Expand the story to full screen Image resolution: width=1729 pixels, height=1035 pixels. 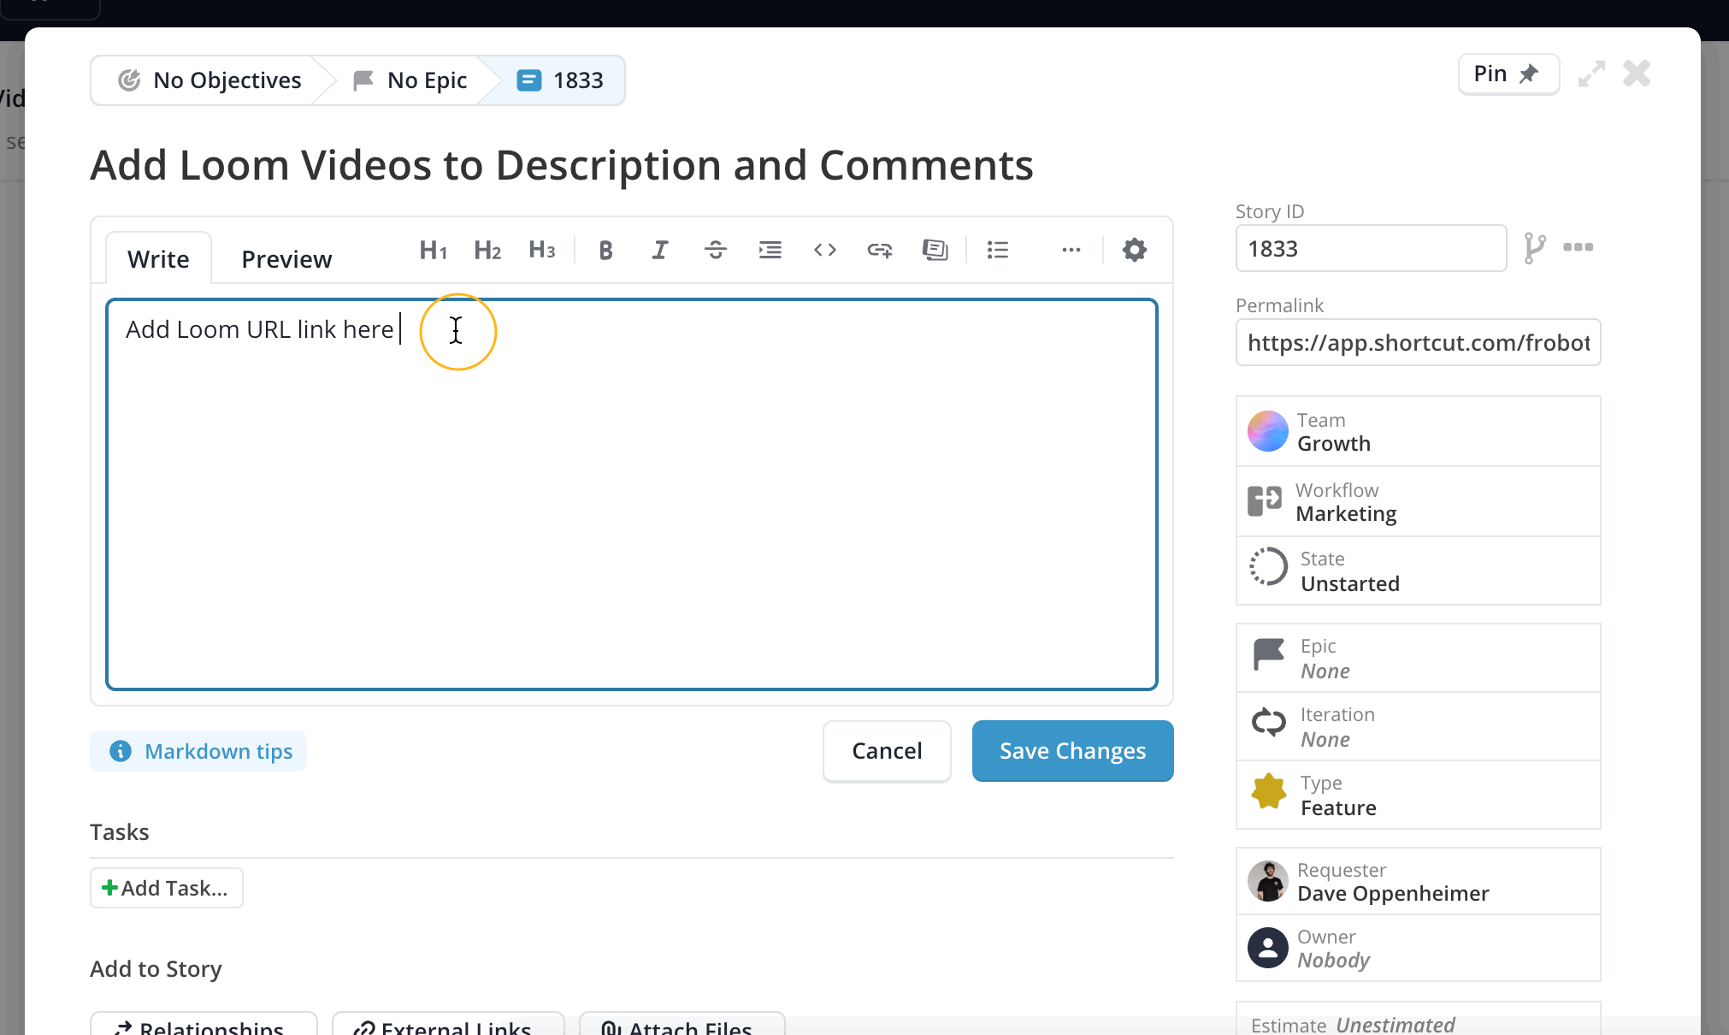click(1591, 74)
